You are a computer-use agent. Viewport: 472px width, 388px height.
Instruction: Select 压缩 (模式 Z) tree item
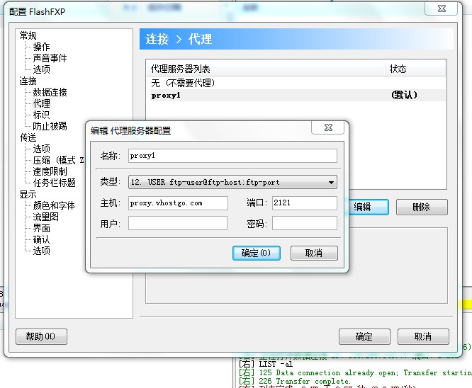pyautogui.click(x=58, y=160)
